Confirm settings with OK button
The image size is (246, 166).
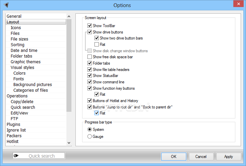174,157
